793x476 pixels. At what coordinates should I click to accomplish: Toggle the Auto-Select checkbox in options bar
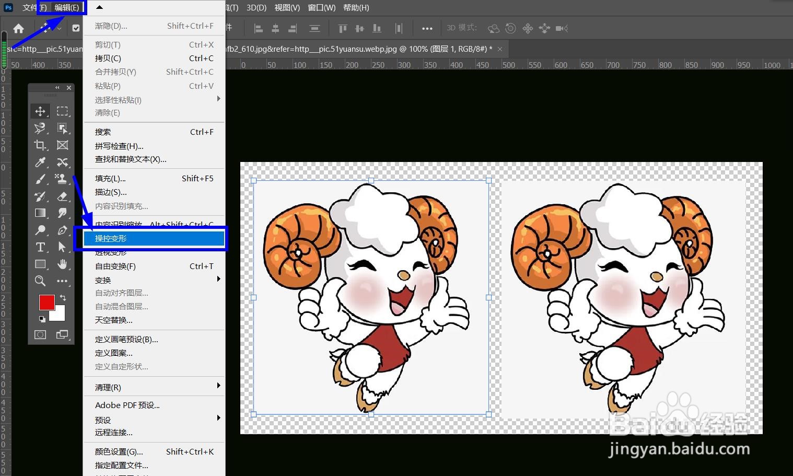coord(76,28)
